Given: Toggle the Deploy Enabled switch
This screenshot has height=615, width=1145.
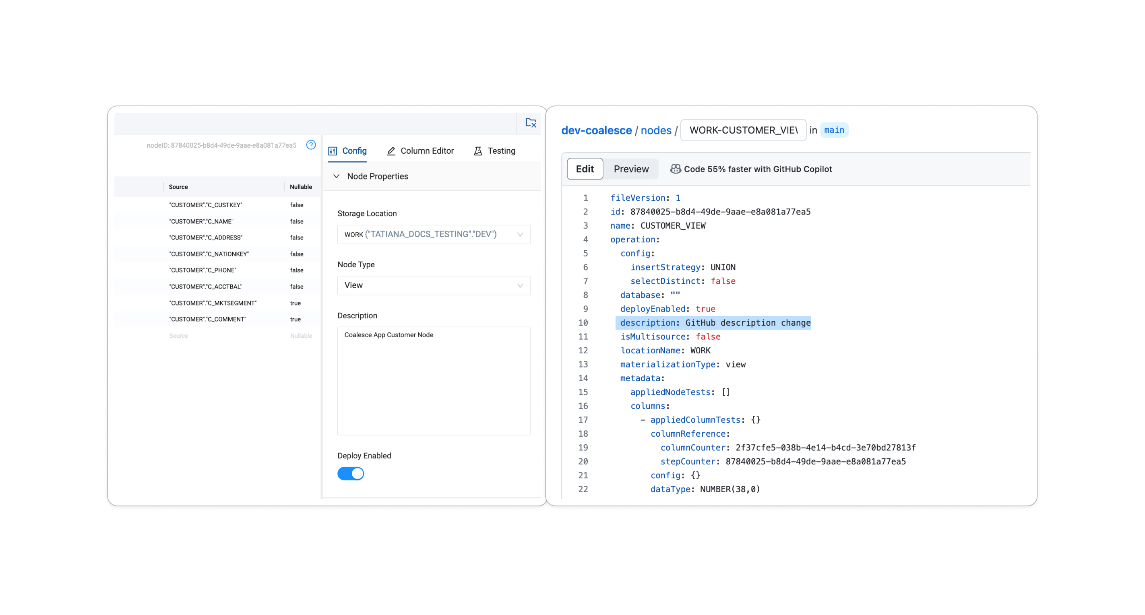Looking at the screenshot, I should pos(351,474).
